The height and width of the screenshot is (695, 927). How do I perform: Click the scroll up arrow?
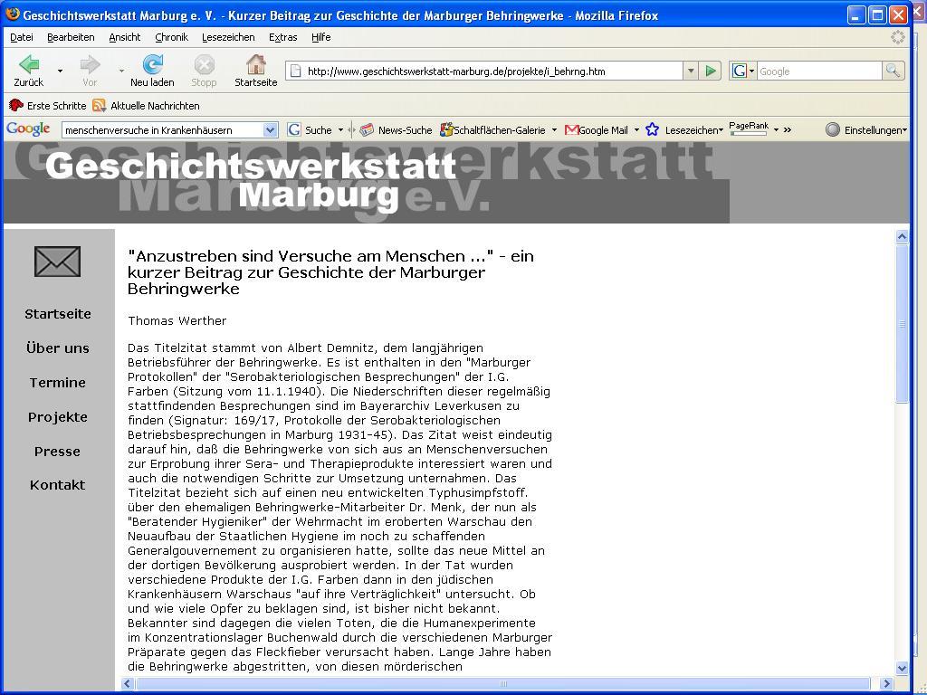(902, 237)
